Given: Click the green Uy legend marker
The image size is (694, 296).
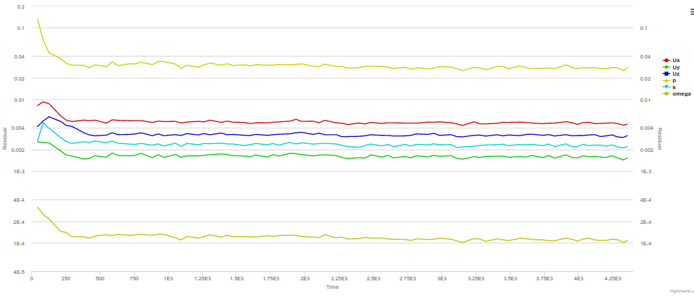Looking at the screenshot, I should click(667, 67).
